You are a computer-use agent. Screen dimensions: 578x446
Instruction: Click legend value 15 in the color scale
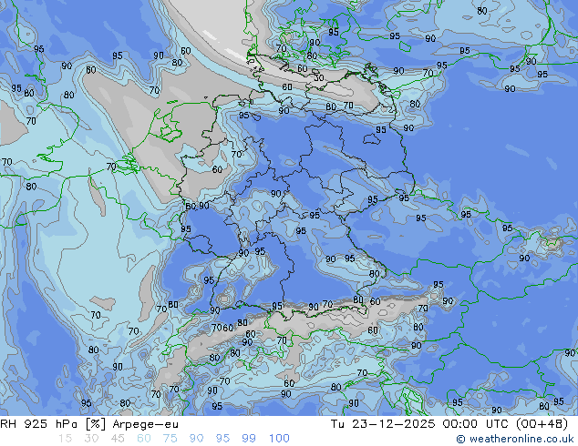pyautogui.click(x=66, y=439)
